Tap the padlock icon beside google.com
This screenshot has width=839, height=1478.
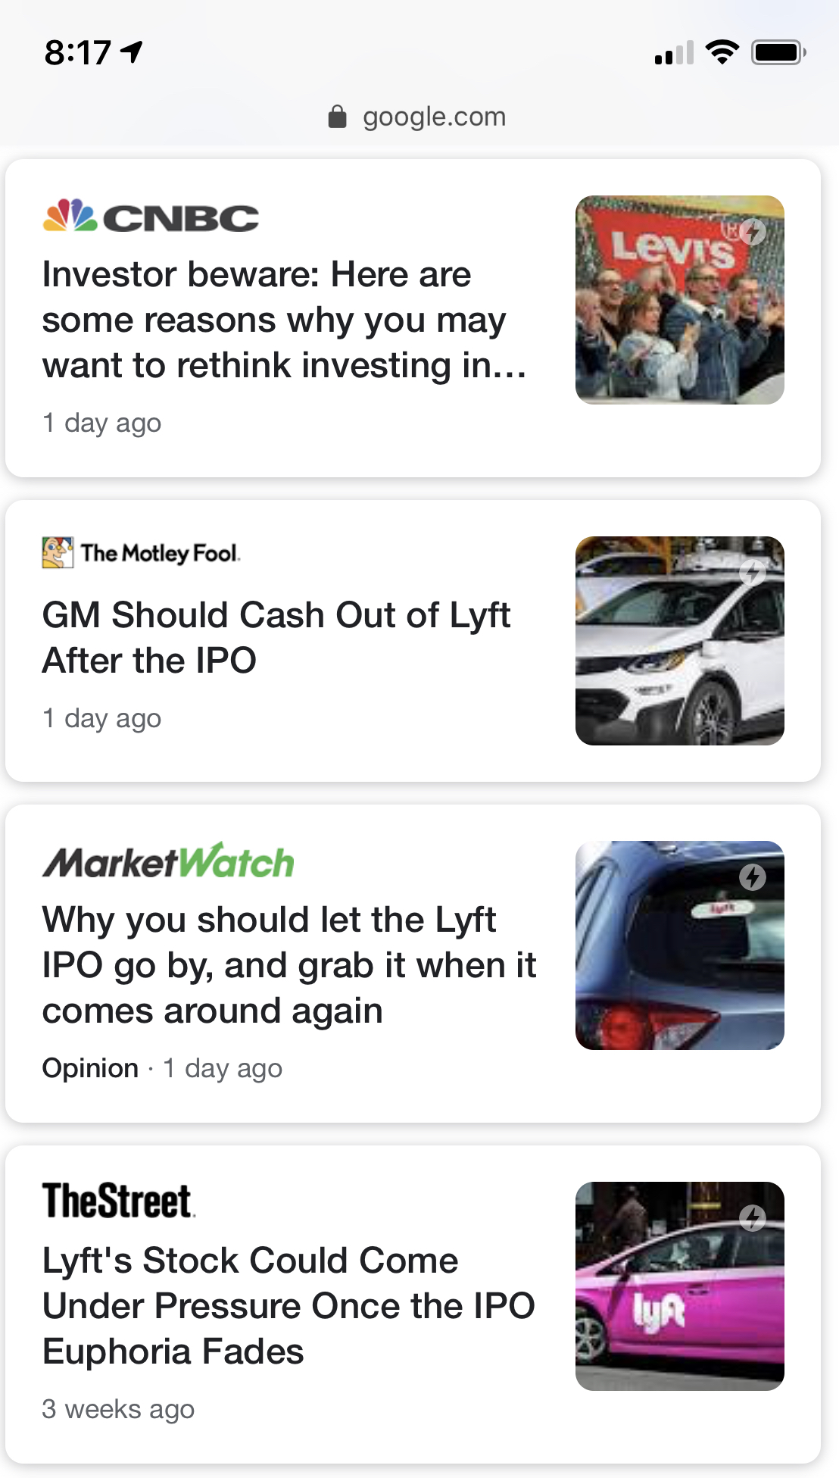[337, 117]
